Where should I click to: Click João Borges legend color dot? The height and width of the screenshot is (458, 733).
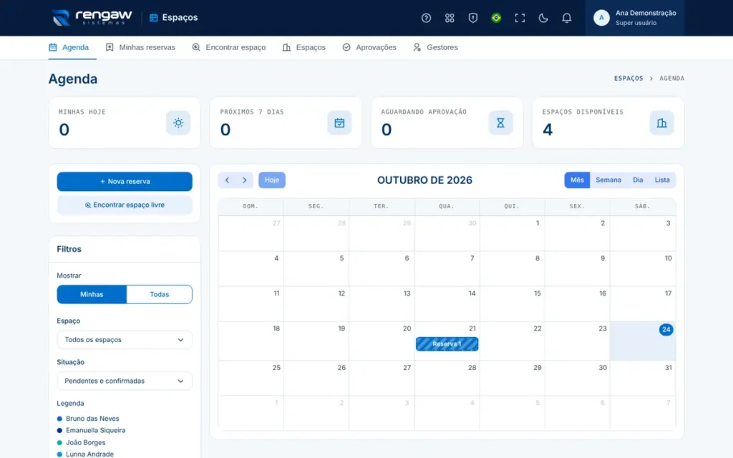point(59,442)
